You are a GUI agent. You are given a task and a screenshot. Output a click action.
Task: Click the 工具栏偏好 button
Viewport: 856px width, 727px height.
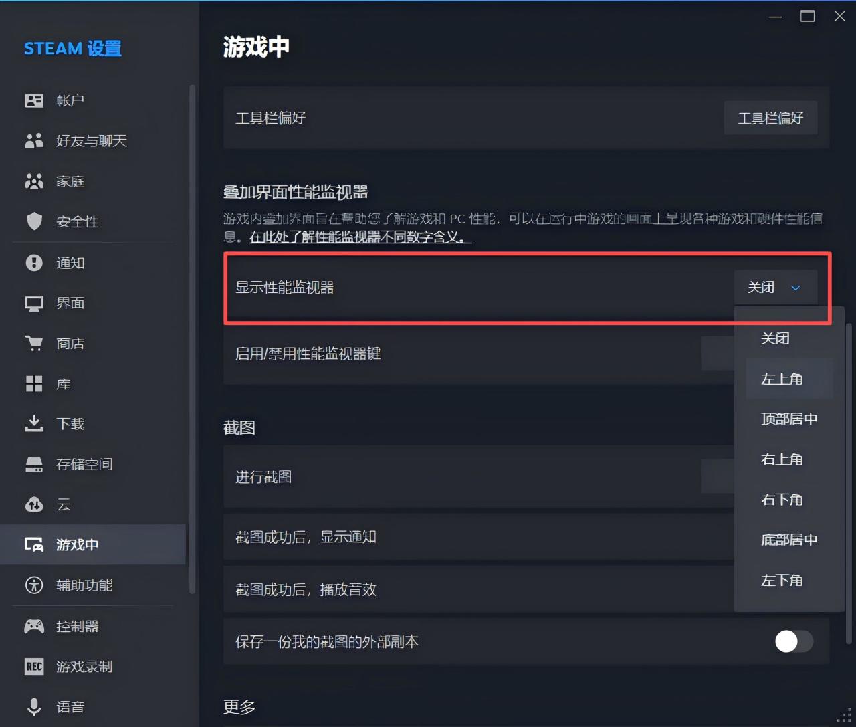coord(770,118)
